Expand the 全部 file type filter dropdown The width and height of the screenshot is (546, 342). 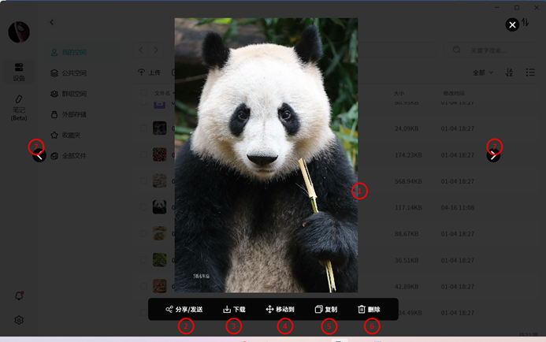click(483, 72)
